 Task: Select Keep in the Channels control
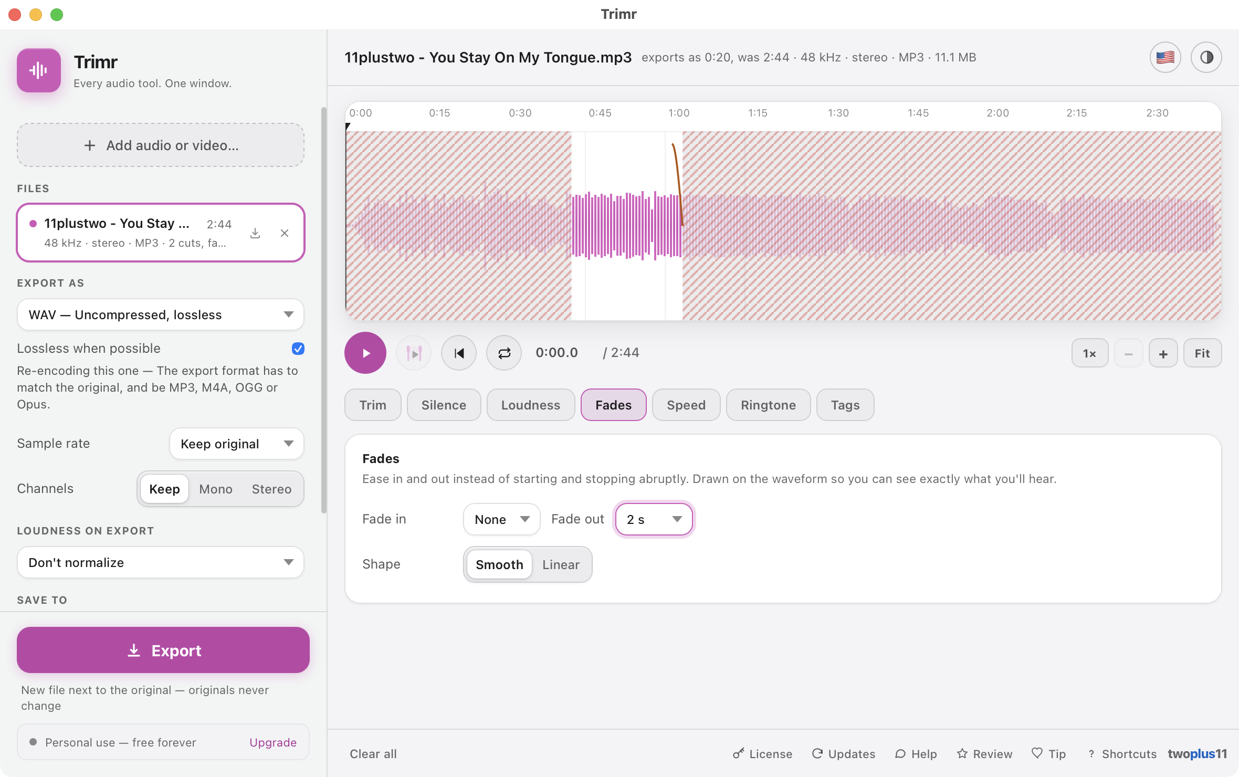(164, 489)
